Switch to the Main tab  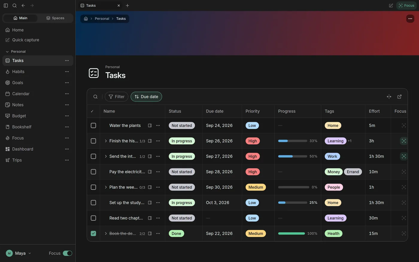20,18
